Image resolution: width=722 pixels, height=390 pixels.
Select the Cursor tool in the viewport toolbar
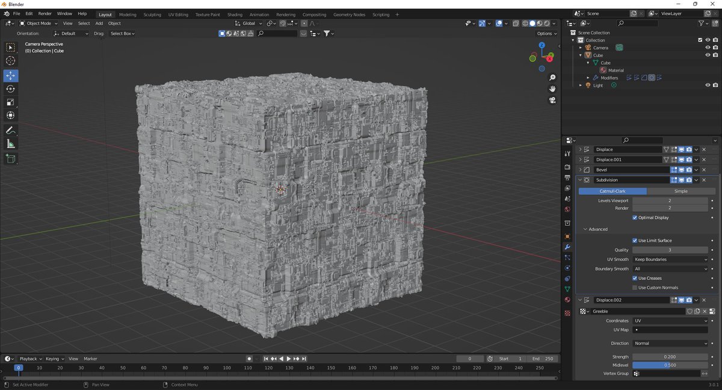point(11,61)
